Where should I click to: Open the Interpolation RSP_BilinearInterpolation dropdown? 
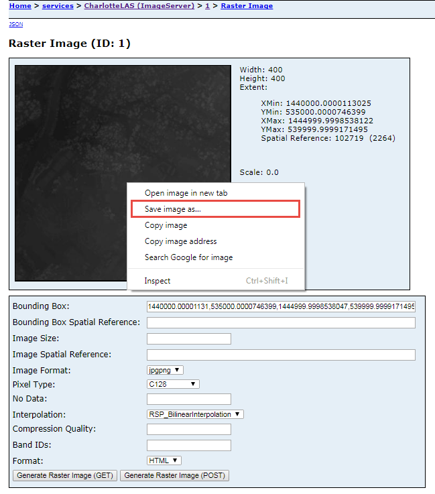[x=195, y=414]
